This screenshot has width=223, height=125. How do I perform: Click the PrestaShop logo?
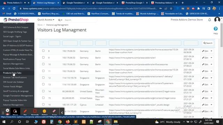pyautogui.click(x=16, y=20)
